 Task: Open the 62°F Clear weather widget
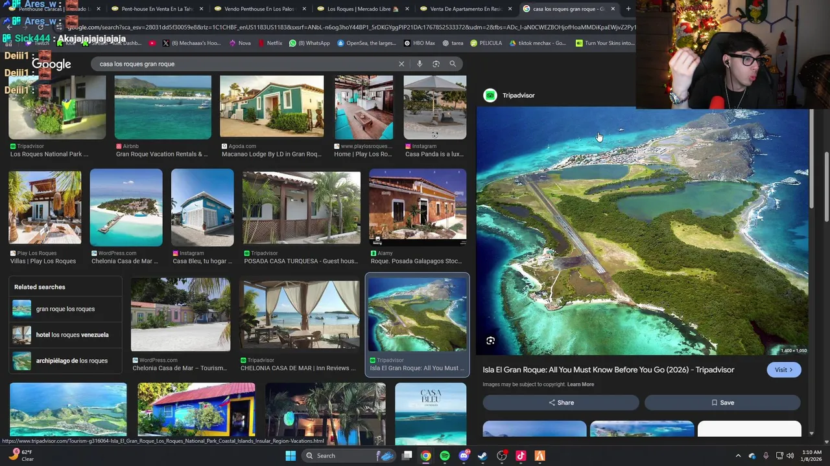(x=21, y=456)
